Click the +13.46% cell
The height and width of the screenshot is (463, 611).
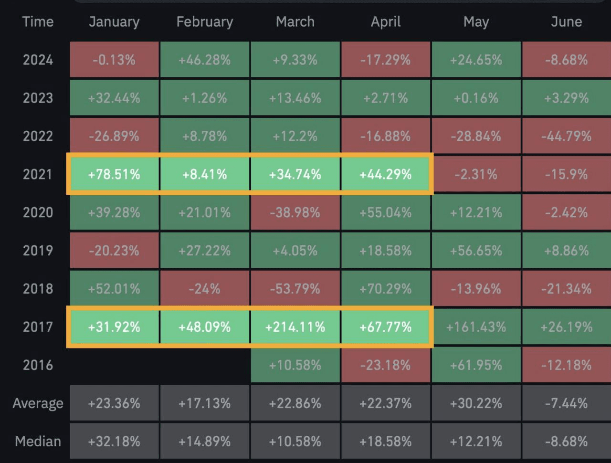pyautogui.click(x=295, y=98)
